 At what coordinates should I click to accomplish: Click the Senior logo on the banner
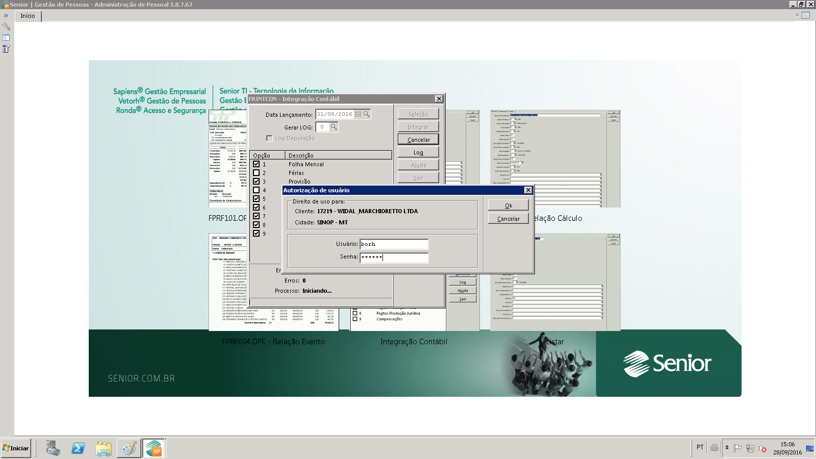(667, 364)
